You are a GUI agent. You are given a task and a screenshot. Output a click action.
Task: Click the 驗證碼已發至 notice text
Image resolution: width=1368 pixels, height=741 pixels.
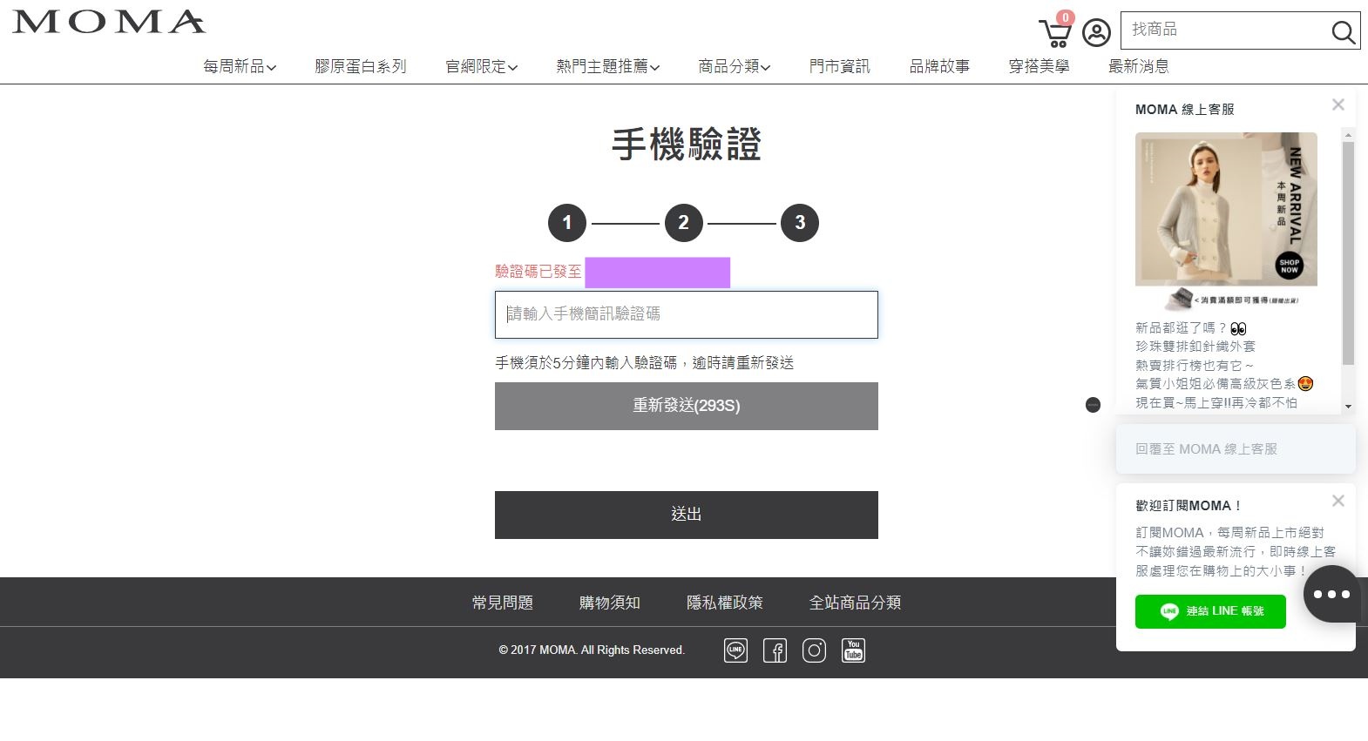(538, 272)
